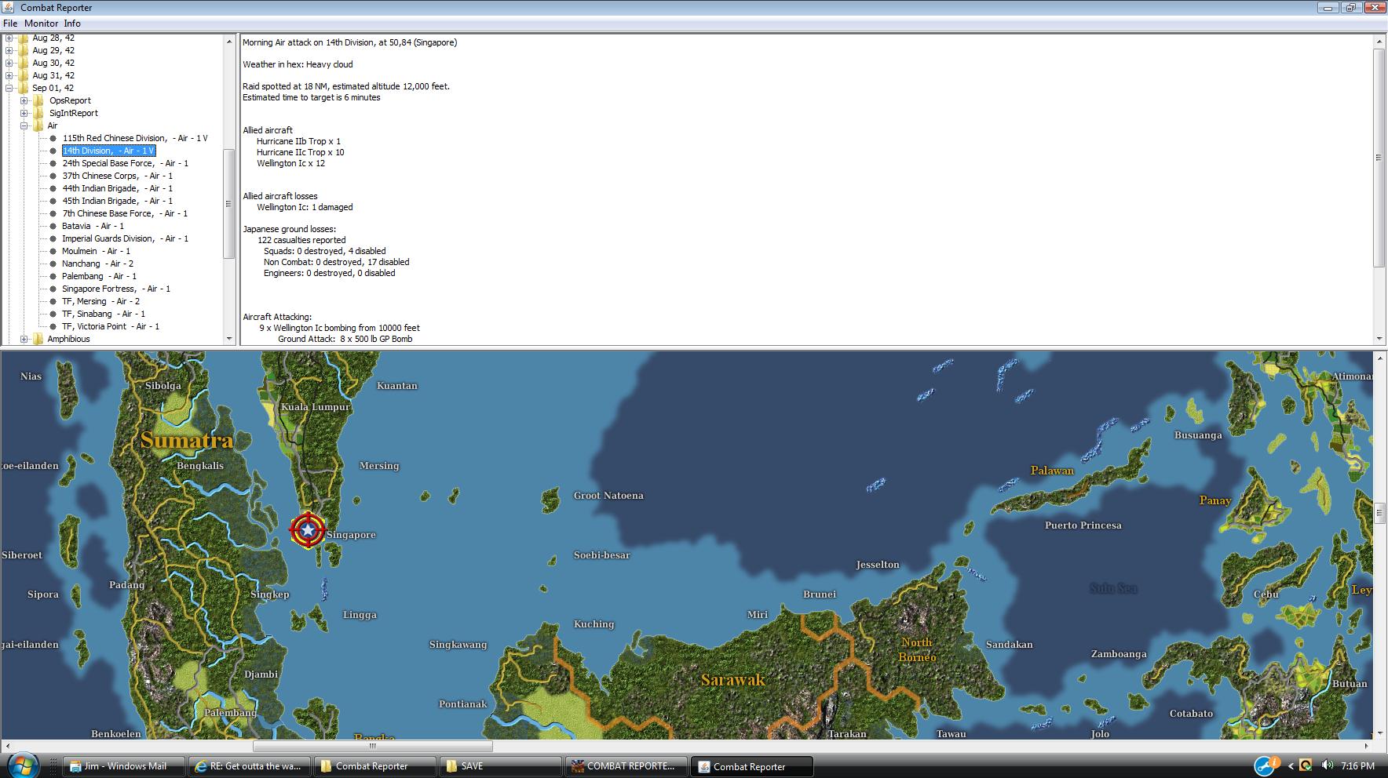The width and height of the screenshot is (1388, 778).
Task: Click the bullet icon beside Palembang
Action: tap(53, 276)
